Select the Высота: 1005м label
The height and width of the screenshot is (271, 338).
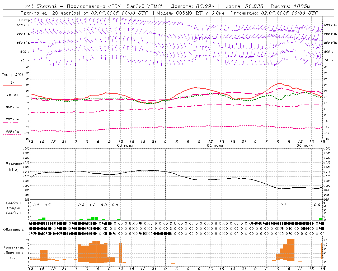click(x=290, y=6)
